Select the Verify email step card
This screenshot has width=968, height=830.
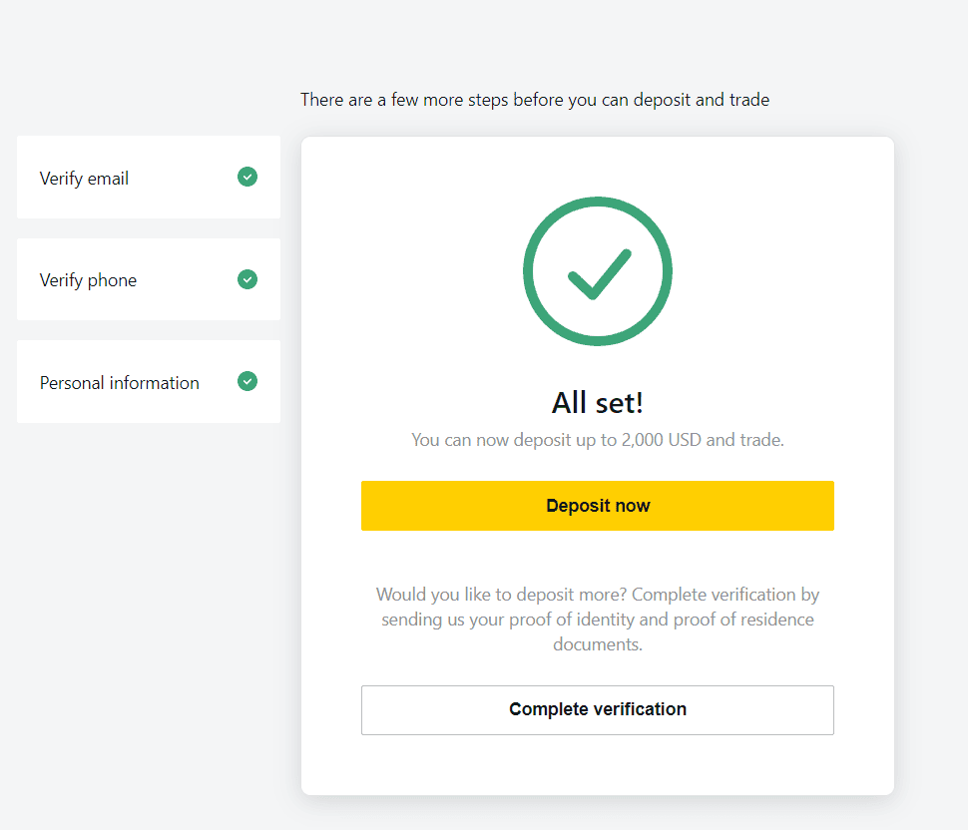(x=149, y=178)
